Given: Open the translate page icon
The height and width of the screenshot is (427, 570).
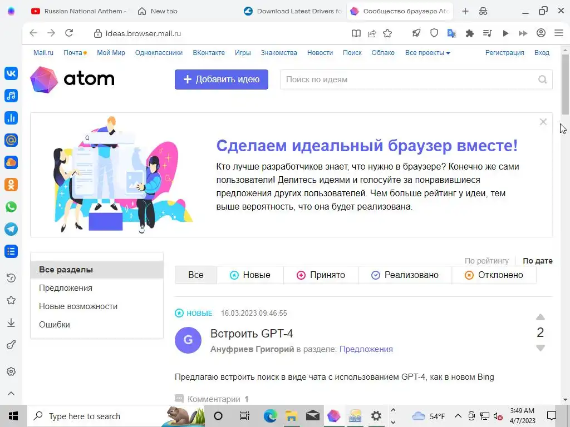Looking at the screenshot, I should pyautogui.click(x=451, y=33).
